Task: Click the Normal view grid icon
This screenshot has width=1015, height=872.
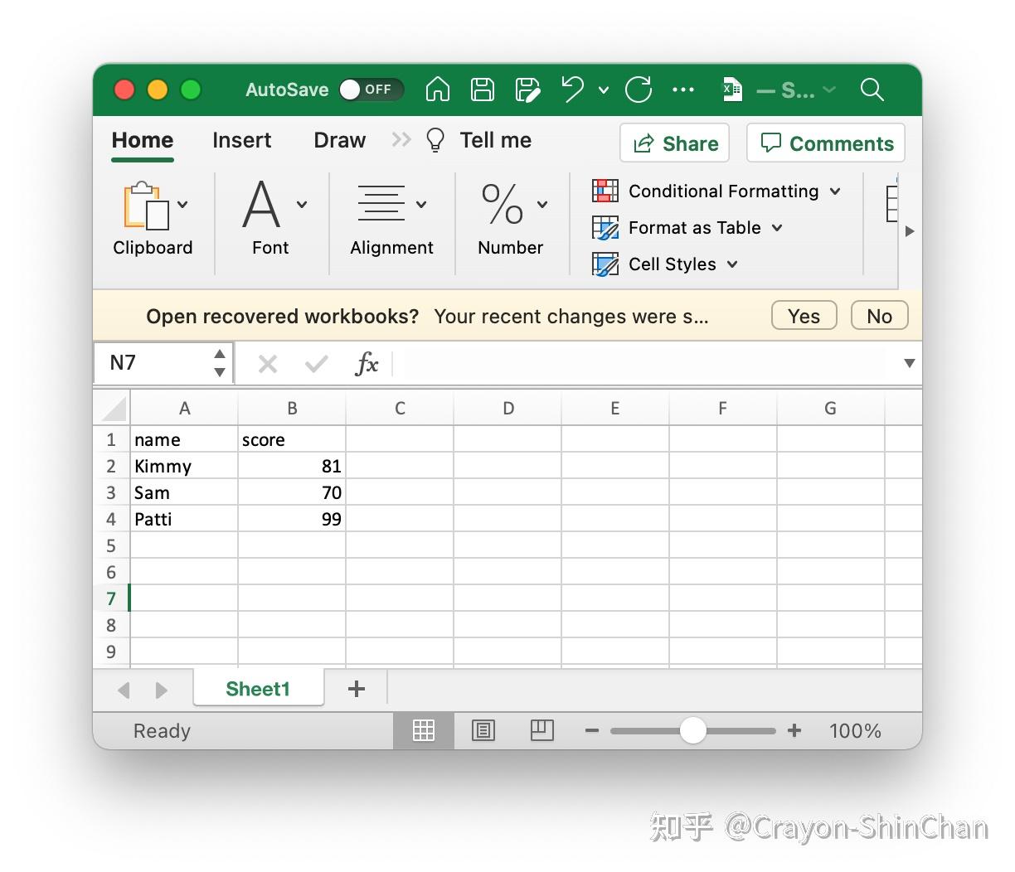Action: click(x=424, y=730)
